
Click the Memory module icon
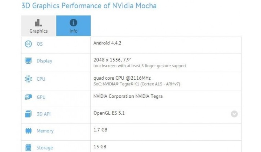[28, 131]
